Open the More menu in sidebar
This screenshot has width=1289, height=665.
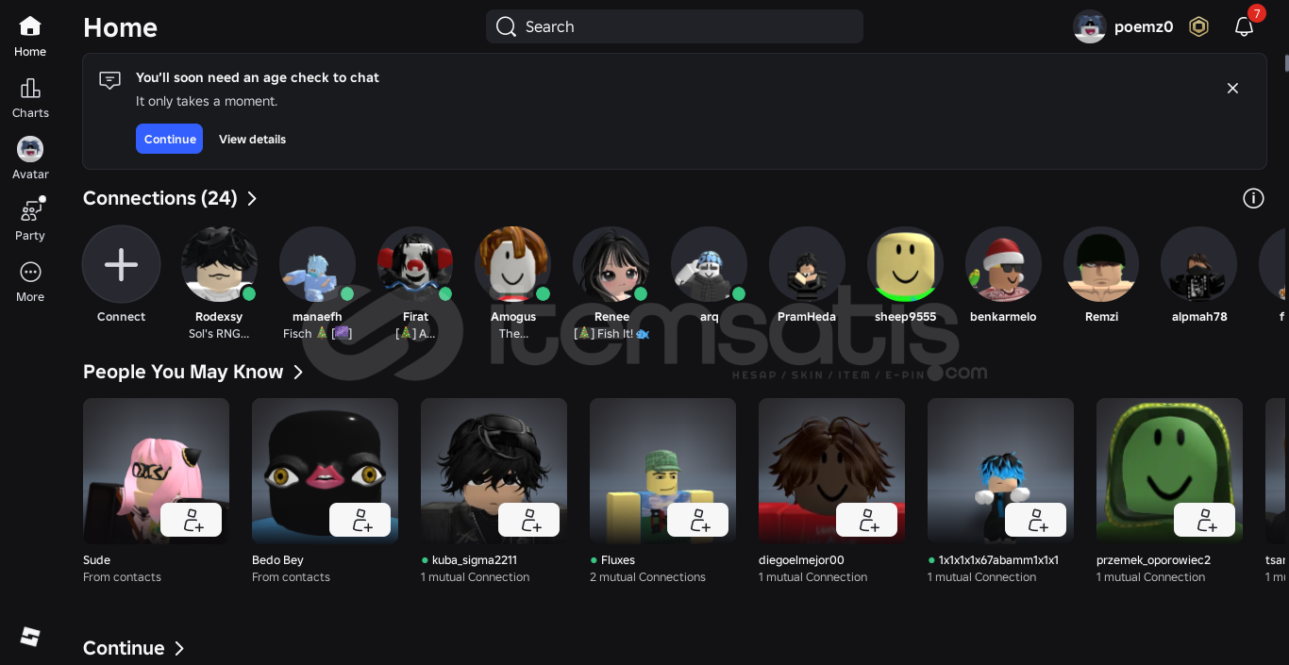point(30,272)
